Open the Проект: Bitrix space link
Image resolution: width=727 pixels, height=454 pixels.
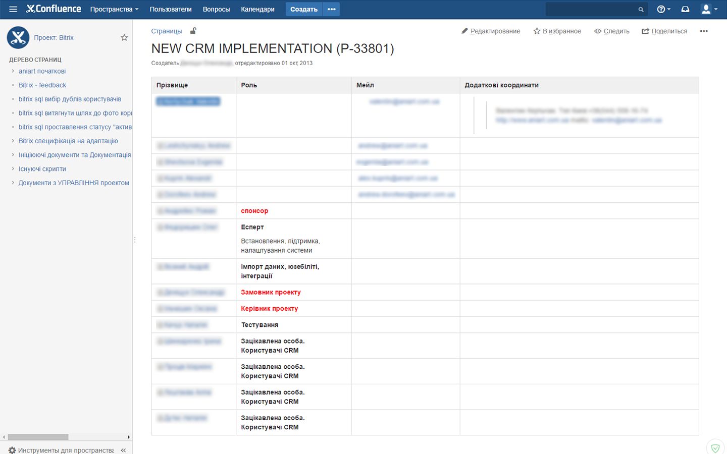click(x=54, y=38)
